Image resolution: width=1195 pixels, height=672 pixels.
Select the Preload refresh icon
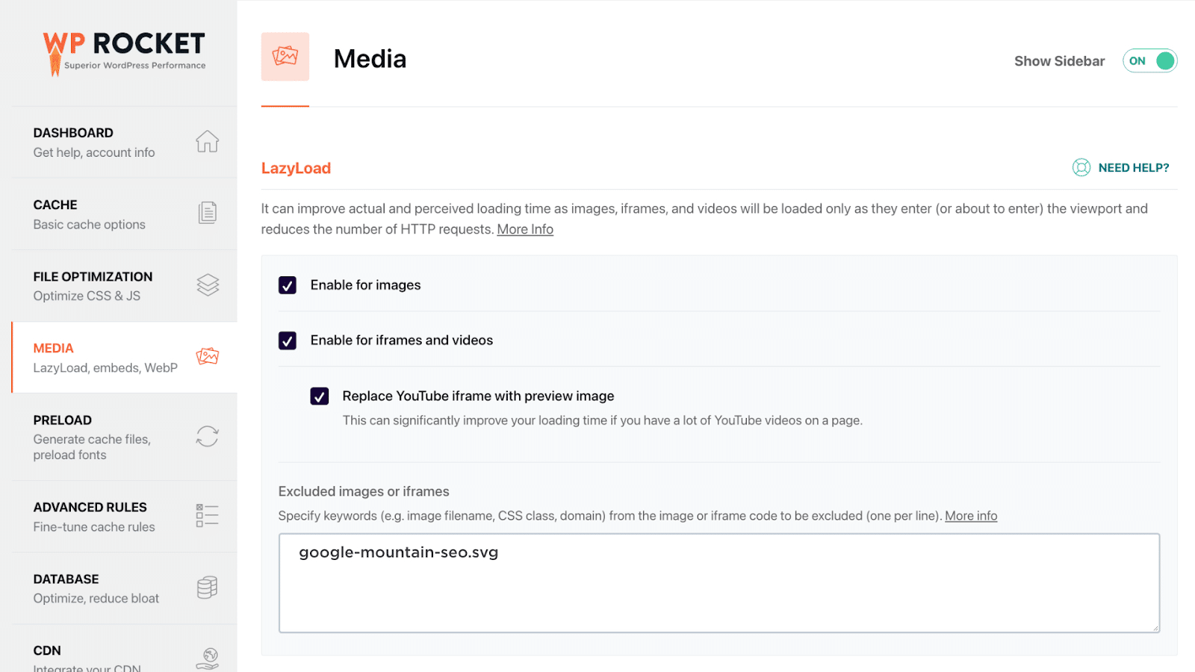point(207,437)
